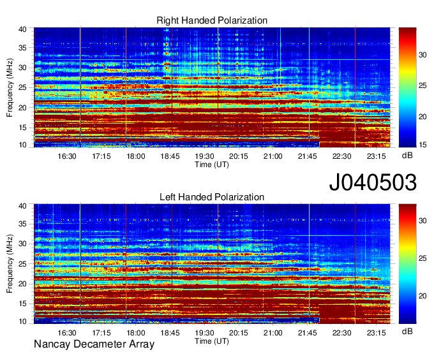Click the 'Nancay Decameter Array' caption
Viewport: 434px width, 352px height.
(94, 344)
